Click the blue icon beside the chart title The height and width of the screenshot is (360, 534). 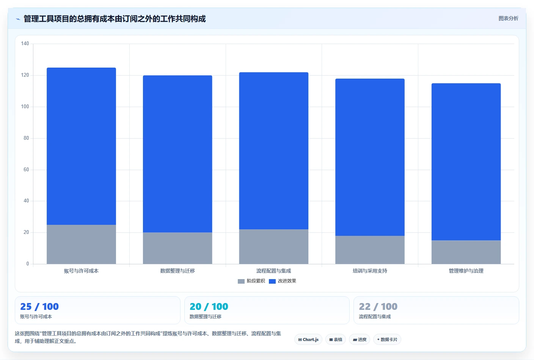(18, 19)
